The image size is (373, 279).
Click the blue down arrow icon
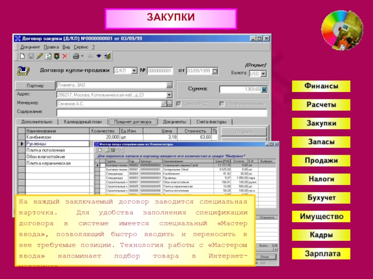coord(99,56)
